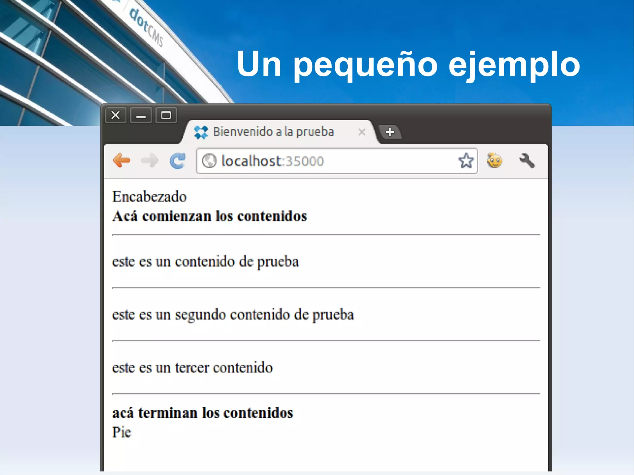Click 'este es un contenido de prueba'
The height and width of the screenshot is (475, 634).
point(205,261)
